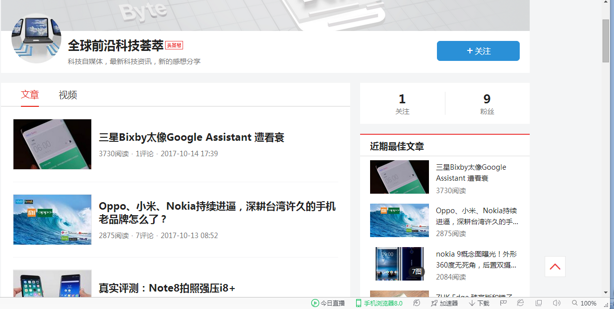View the 1 关注 following count
This screenshot has width=614, height=309.
pyautogui.click(x=403, y=104)
